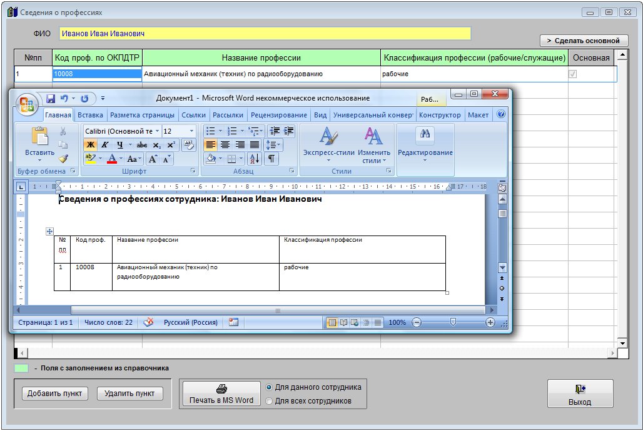Select the 'Для данного сотрудника' radio button
Screen dimensions: 643x431
[x=270, y=387]
